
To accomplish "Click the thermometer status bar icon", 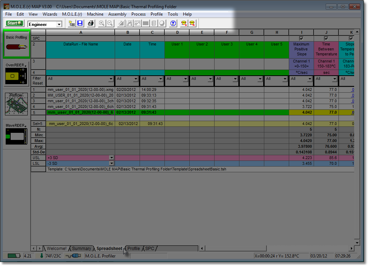I will click(x=42, y=256).
